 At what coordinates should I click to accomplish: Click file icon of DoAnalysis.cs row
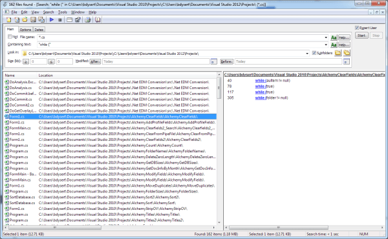(6, 88)
